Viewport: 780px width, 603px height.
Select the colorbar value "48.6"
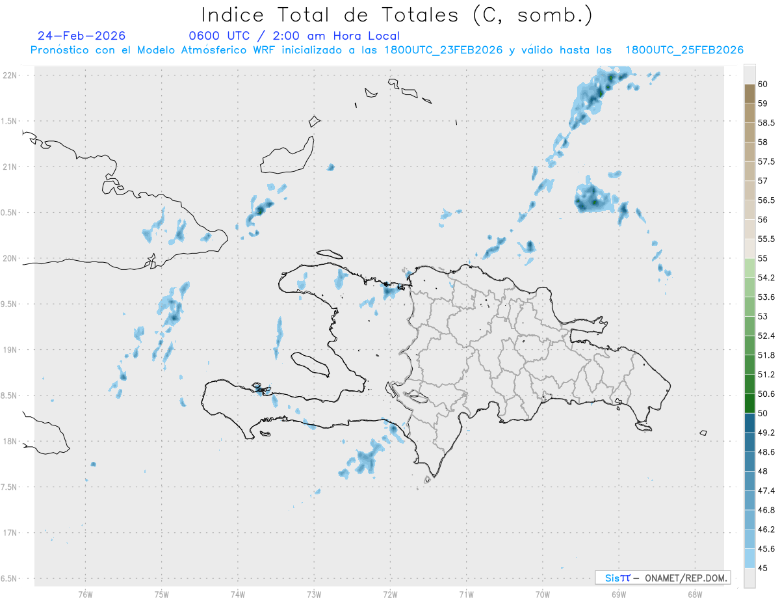click(766, 451)
